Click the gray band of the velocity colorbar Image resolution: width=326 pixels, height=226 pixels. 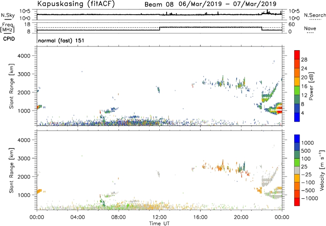(297, 170)
